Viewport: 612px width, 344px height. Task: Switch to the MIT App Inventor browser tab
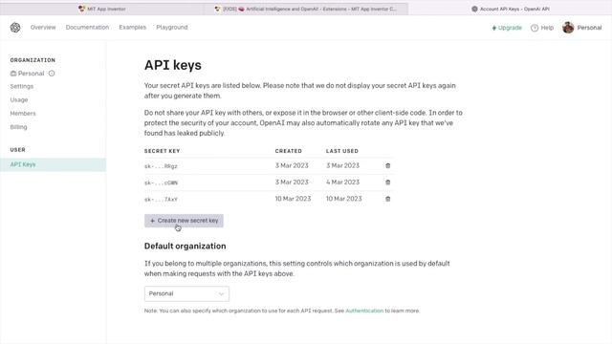pyautogui.click(x=102, y=9)
